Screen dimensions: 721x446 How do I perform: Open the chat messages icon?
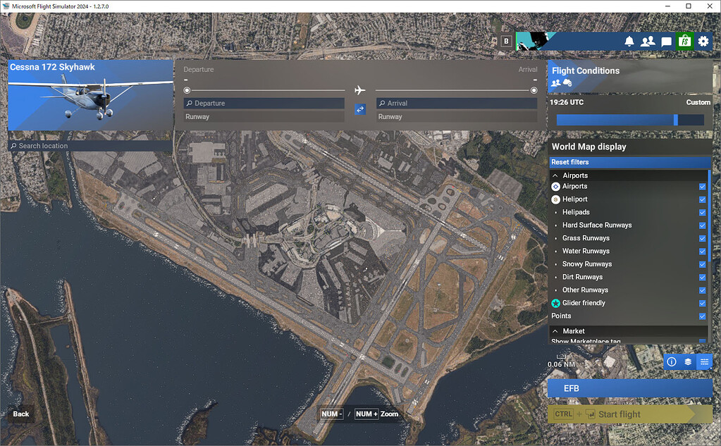(665, 42)
